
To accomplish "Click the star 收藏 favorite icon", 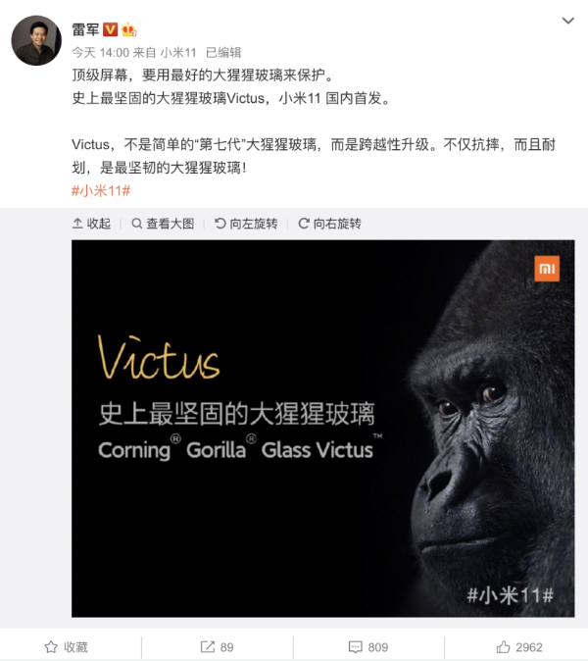I will pyautogui.click(x=51, y=647).
